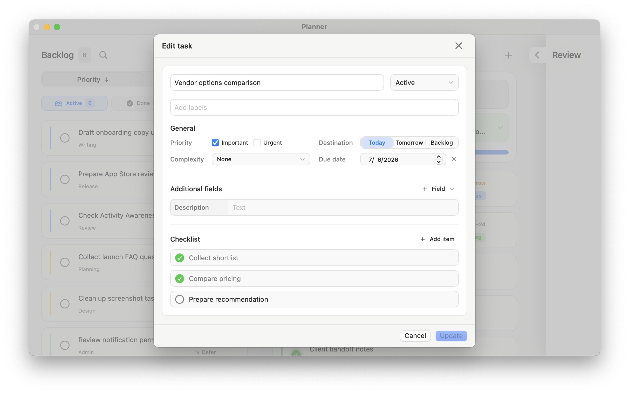
Task: Enable the Urgent priority checkbox
Action: pyautogui.click(x=257, y=143)
